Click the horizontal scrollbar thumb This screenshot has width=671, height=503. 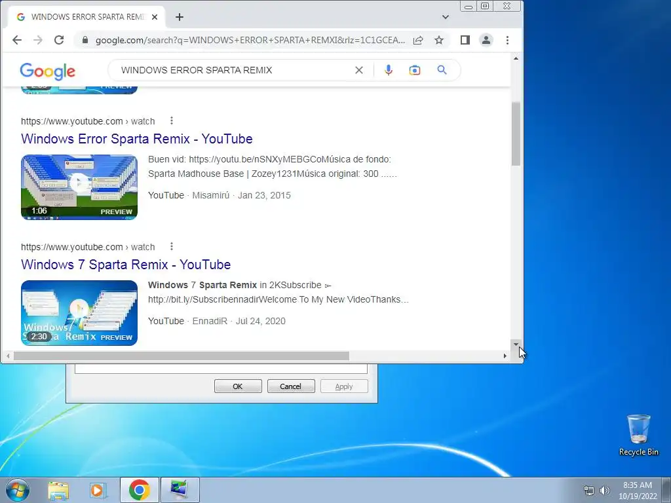[x=182, y=356]
